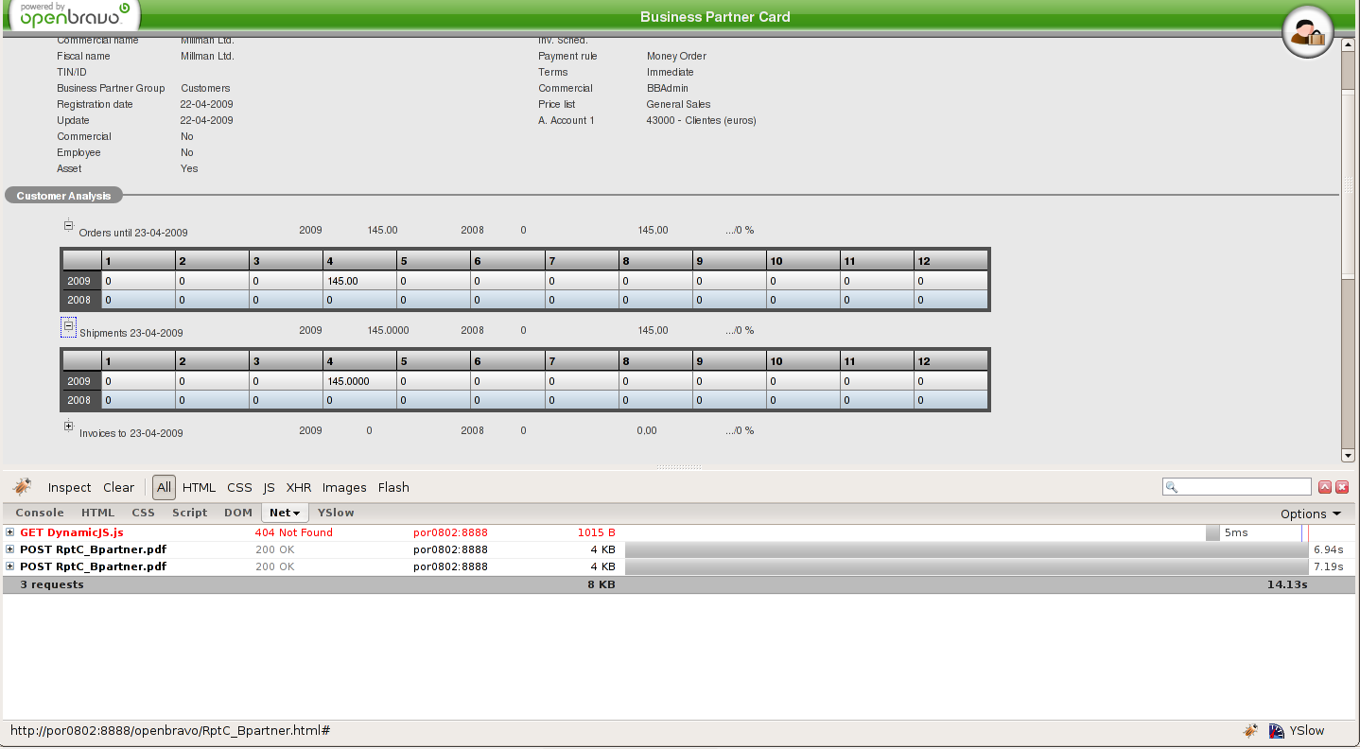The width and height of the screenshot is (1360, 749).
Task: Expand the GET DynamicJS.js request details
Action: (10, 532)
